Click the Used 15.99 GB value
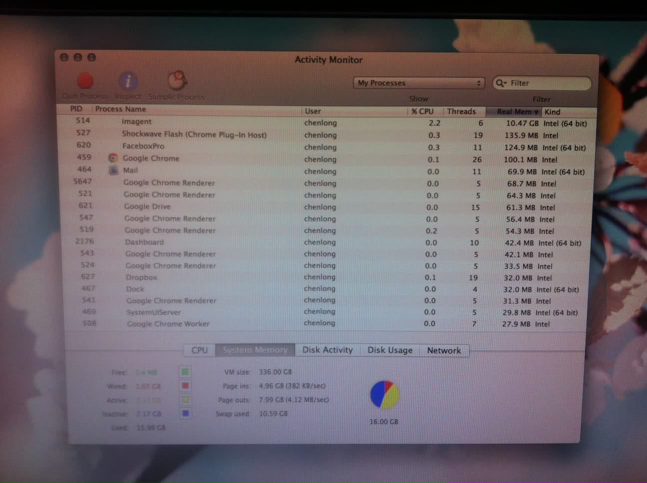 point(151,428)
